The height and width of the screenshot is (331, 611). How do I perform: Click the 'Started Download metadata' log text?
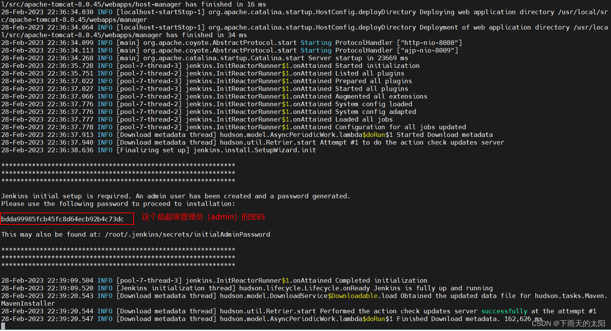445,135
